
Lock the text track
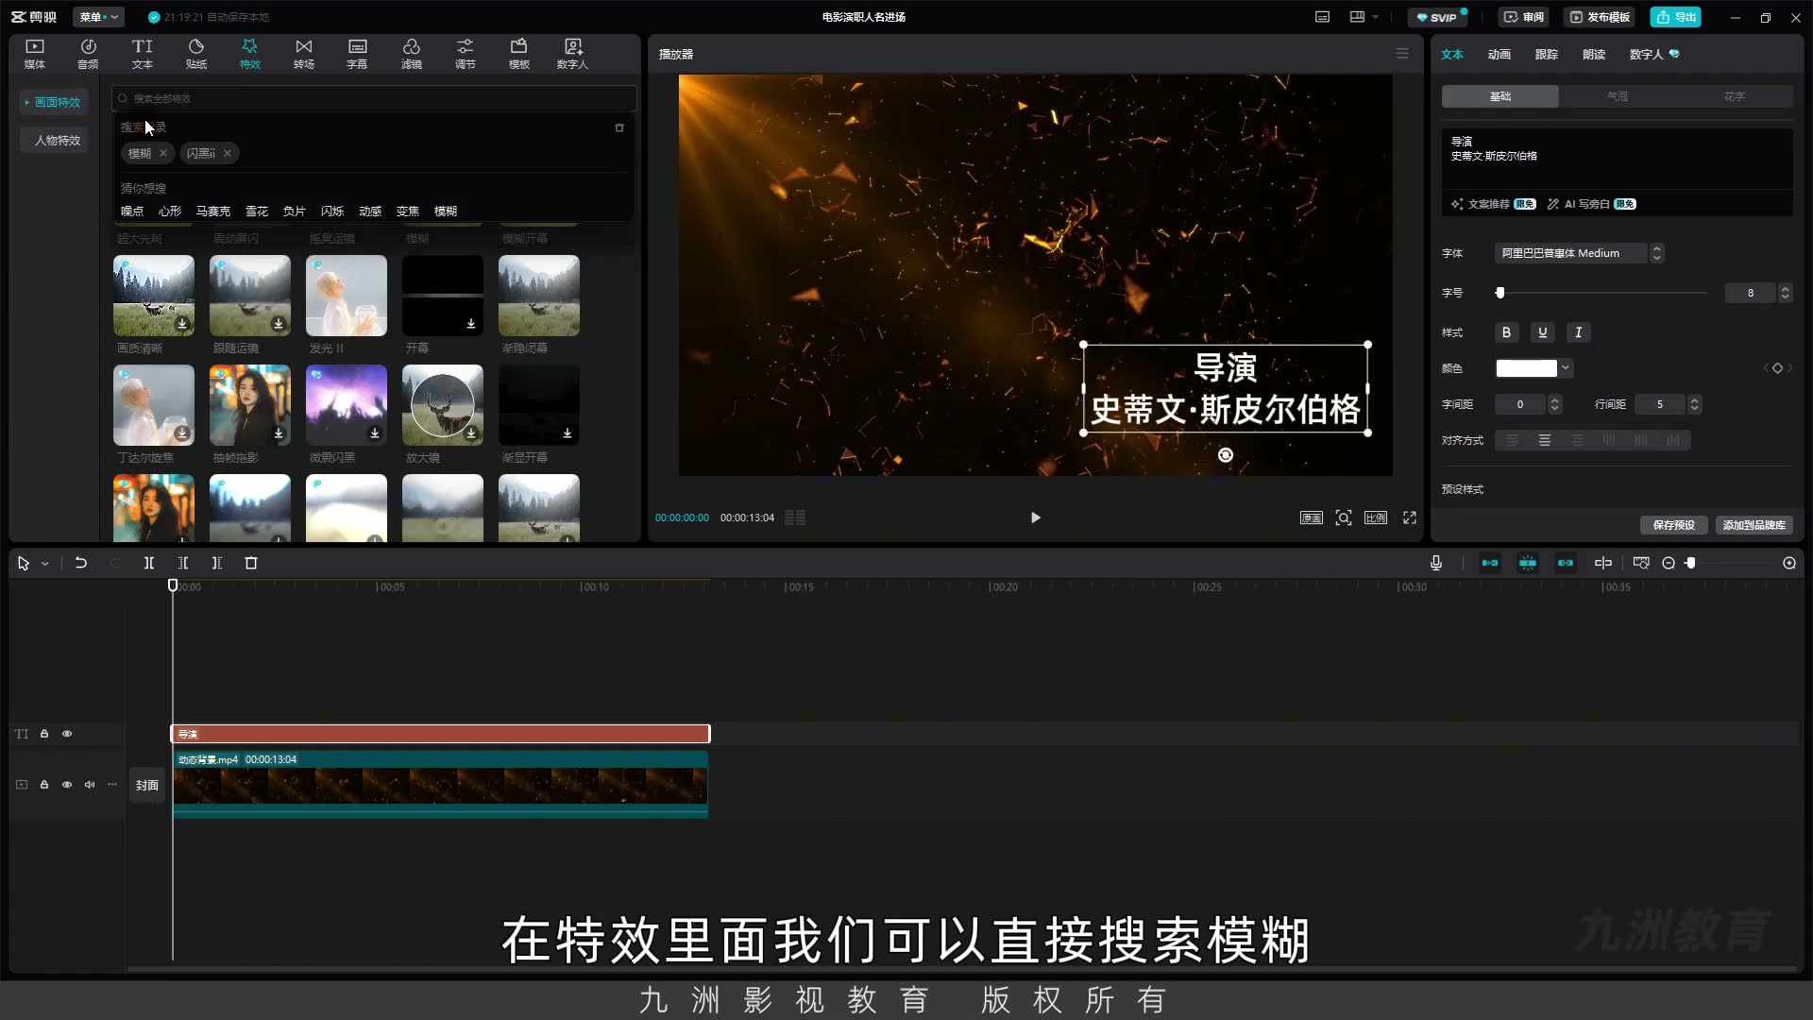click(44, 734)
